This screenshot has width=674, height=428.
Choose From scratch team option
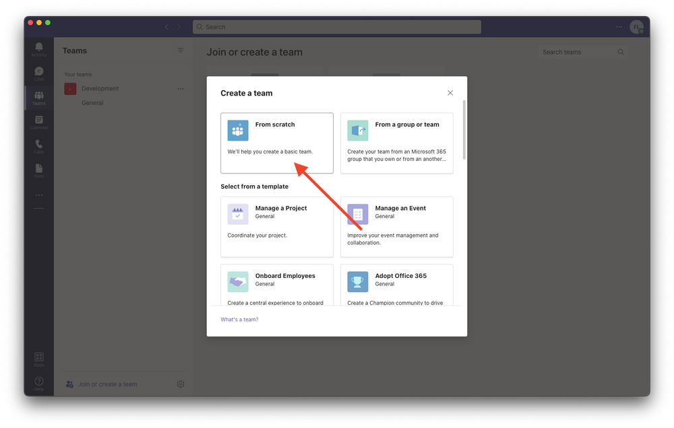[x=277, y=143]
